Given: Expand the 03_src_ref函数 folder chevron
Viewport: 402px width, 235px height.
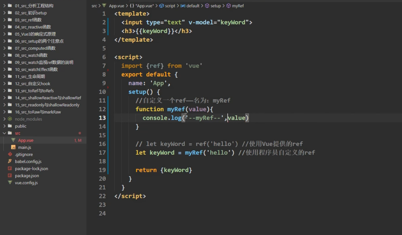Looking at the screenshot, I should pos(4,20).
